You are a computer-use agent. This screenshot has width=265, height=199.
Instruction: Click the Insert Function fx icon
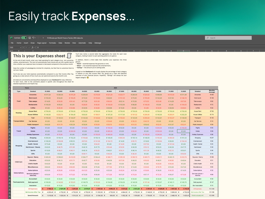point(33,48)
